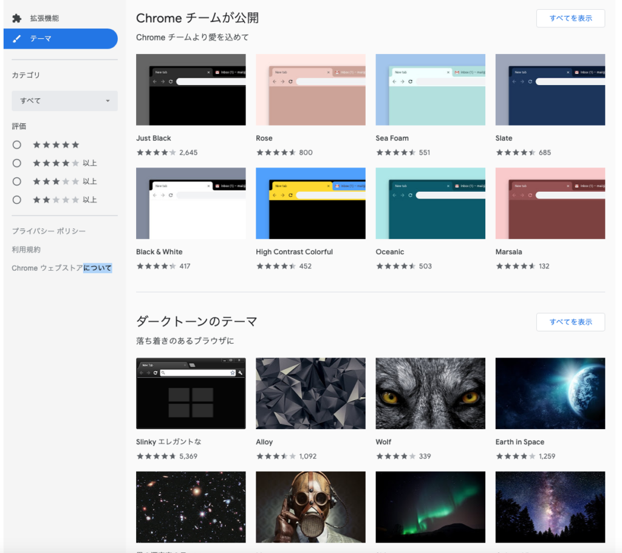The width and height of the screenshot is (622, 553).
Task: Open the Slinky エレガントな theme thumbnail
Action: click(191, 393)
